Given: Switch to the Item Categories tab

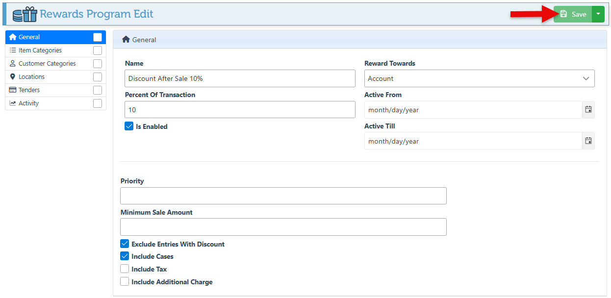Looking at the screenshot, I should coord(40,50).
